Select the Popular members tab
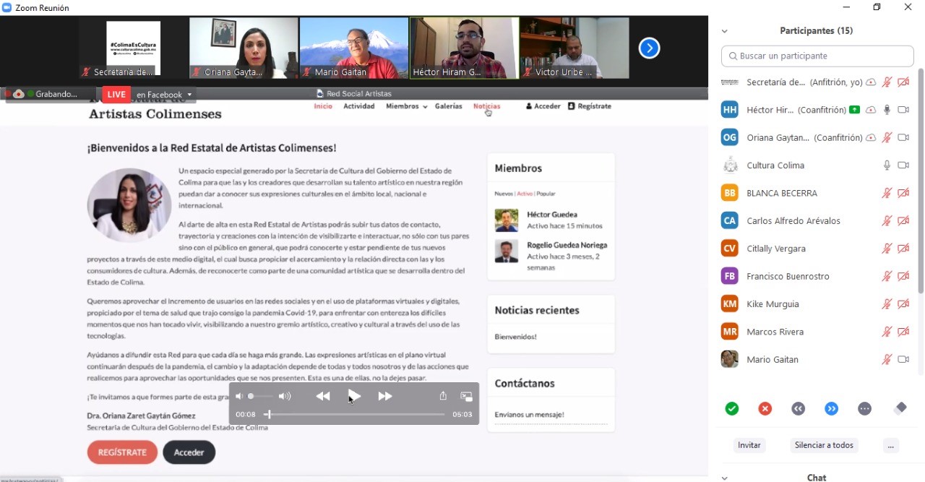Image resolution: width=925 pixels, height=482 pixels. tap(546, 194)
